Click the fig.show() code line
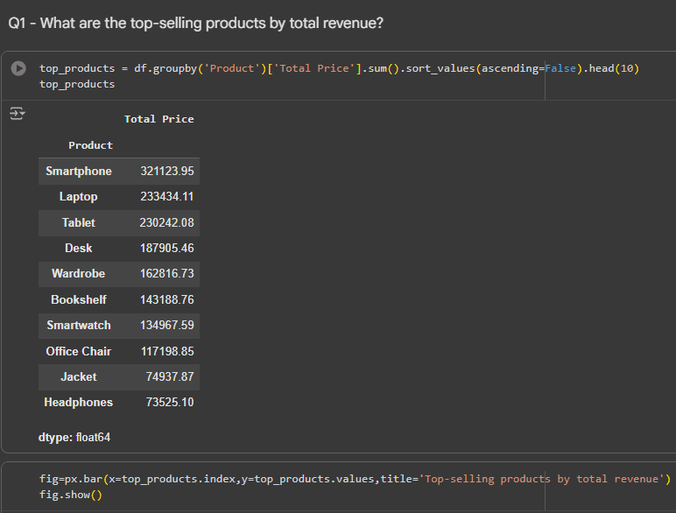The width and height of the screenshot is (676, 513). 71,495
